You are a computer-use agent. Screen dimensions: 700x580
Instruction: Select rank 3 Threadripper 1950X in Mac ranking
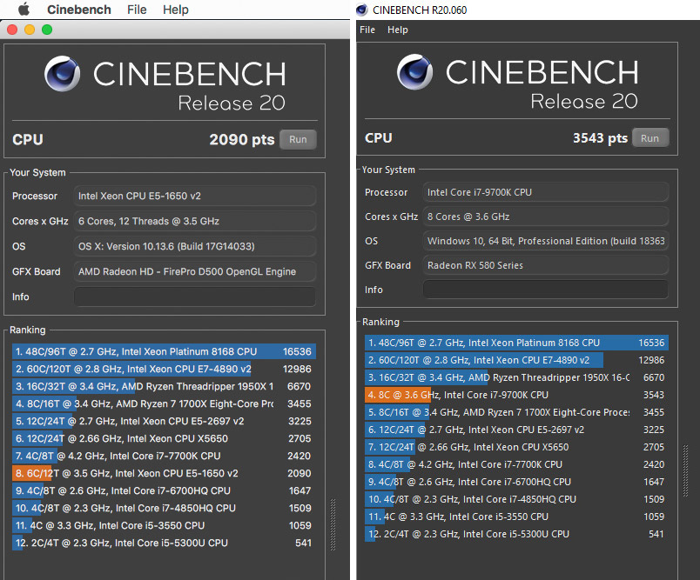[x=164, y=386]
